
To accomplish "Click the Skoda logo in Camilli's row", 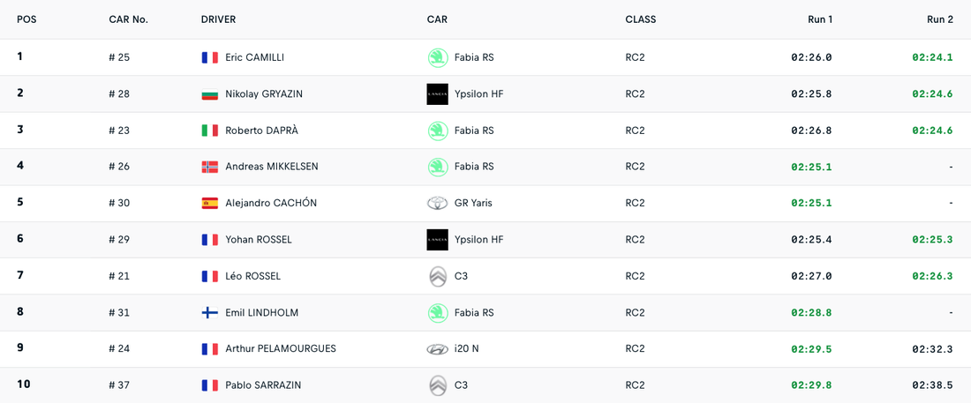I will pyautogui.click(x=437, y=57).
